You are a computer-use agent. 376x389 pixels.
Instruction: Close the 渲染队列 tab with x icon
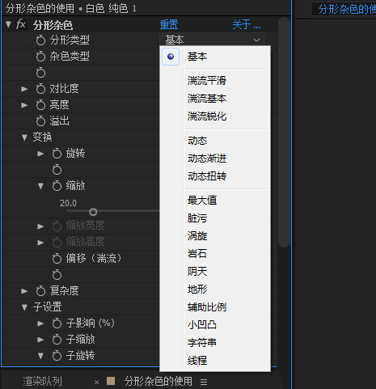click(96, 382)
